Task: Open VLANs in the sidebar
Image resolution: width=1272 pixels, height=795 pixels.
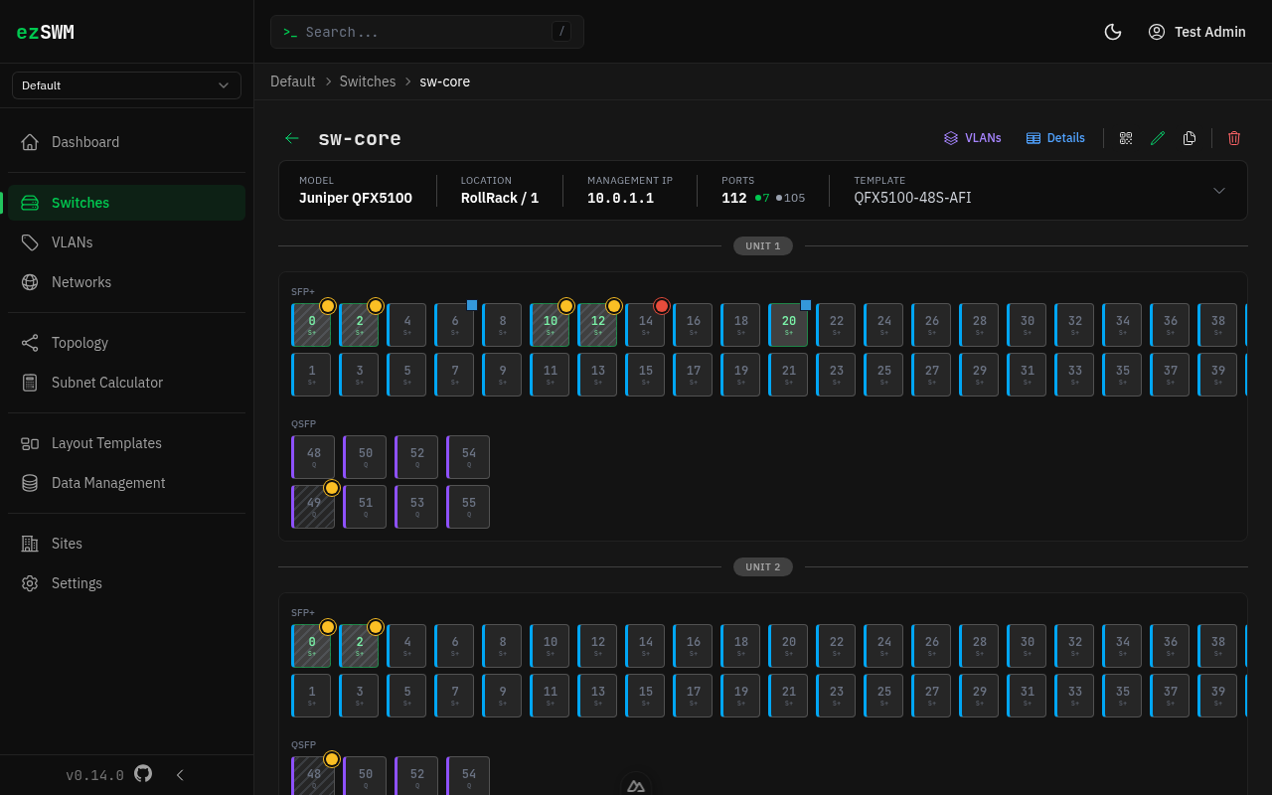Action: (x=126, y=242)
